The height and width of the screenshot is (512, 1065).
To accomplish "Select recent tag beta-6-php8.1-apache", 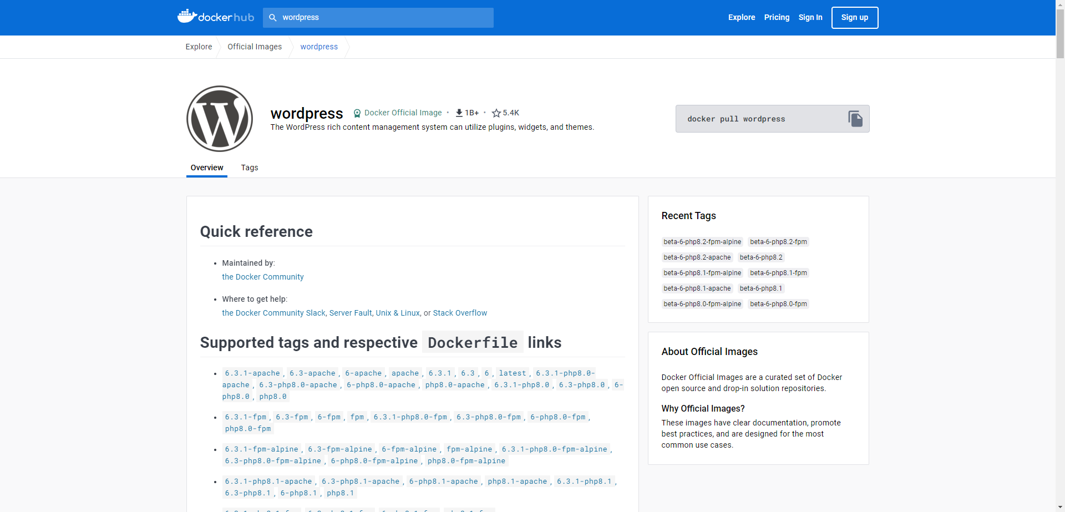I will tap(697, 288).
